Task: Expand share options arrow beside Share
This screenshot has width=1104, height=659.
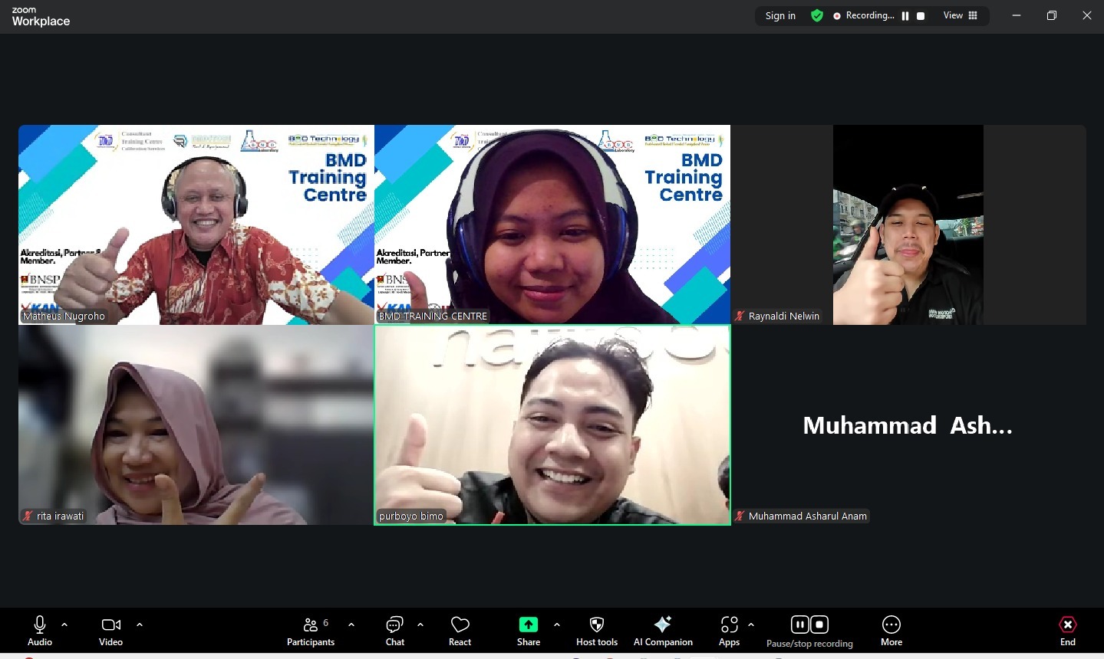Action: 557,625
